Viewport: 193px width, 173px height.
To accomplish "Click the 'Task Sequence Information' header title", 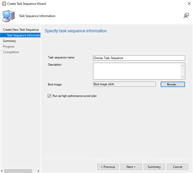I will pyautogui.click(x=37, y=16).
